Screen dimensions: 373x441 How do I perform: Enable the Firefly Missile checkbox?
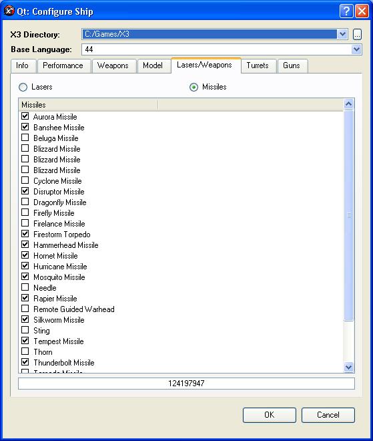click(x=25, y=212)
